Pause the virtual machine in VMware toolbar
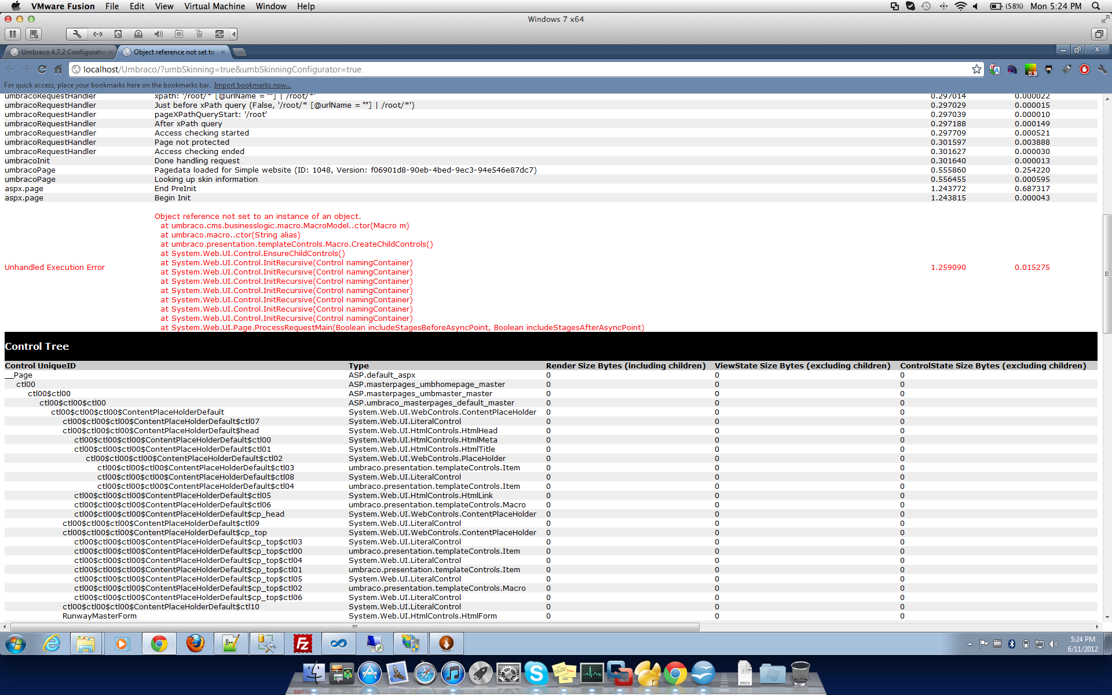The image size is (1112, 695). pyautogui.click(x=13, y=34)
